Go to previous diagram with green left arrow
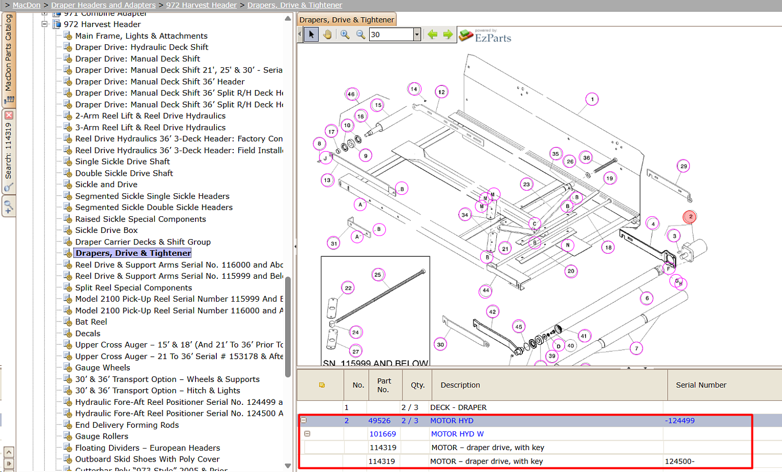Viewport: 782px width, 472px height. 432,34
